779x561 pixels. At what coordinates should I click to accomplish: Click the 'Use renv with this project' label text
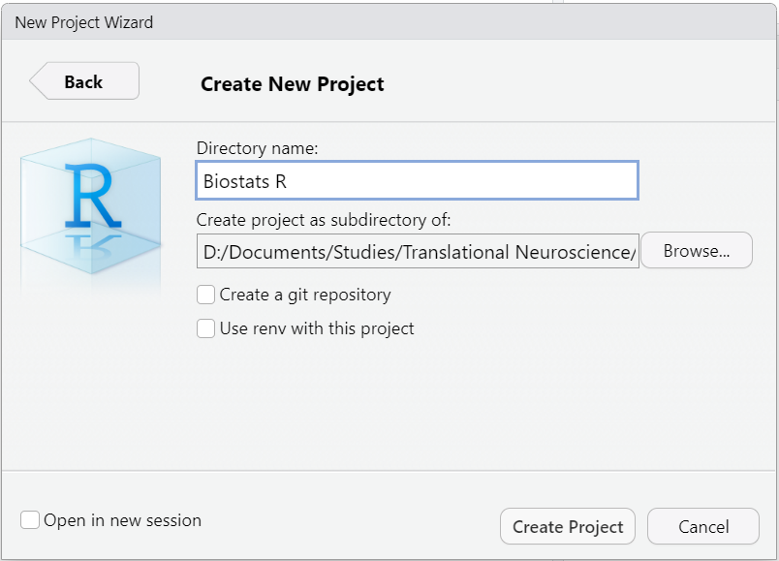(317, 328)
